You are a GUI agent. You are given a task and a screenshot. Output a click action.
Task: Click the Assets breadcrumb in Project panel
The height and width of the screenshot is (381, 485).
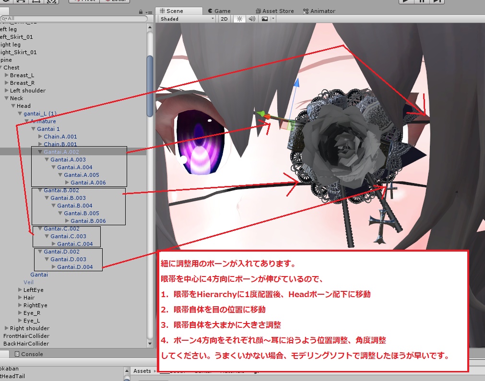click(x=142, y=371)
